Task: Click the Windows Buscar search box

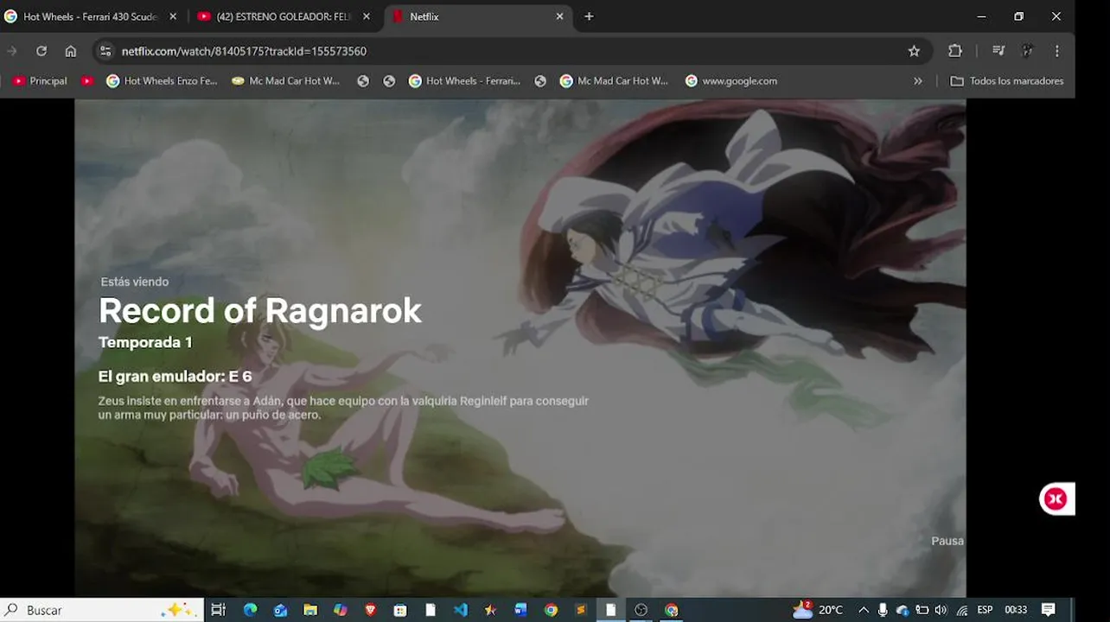Action: (x=102, y=610)
